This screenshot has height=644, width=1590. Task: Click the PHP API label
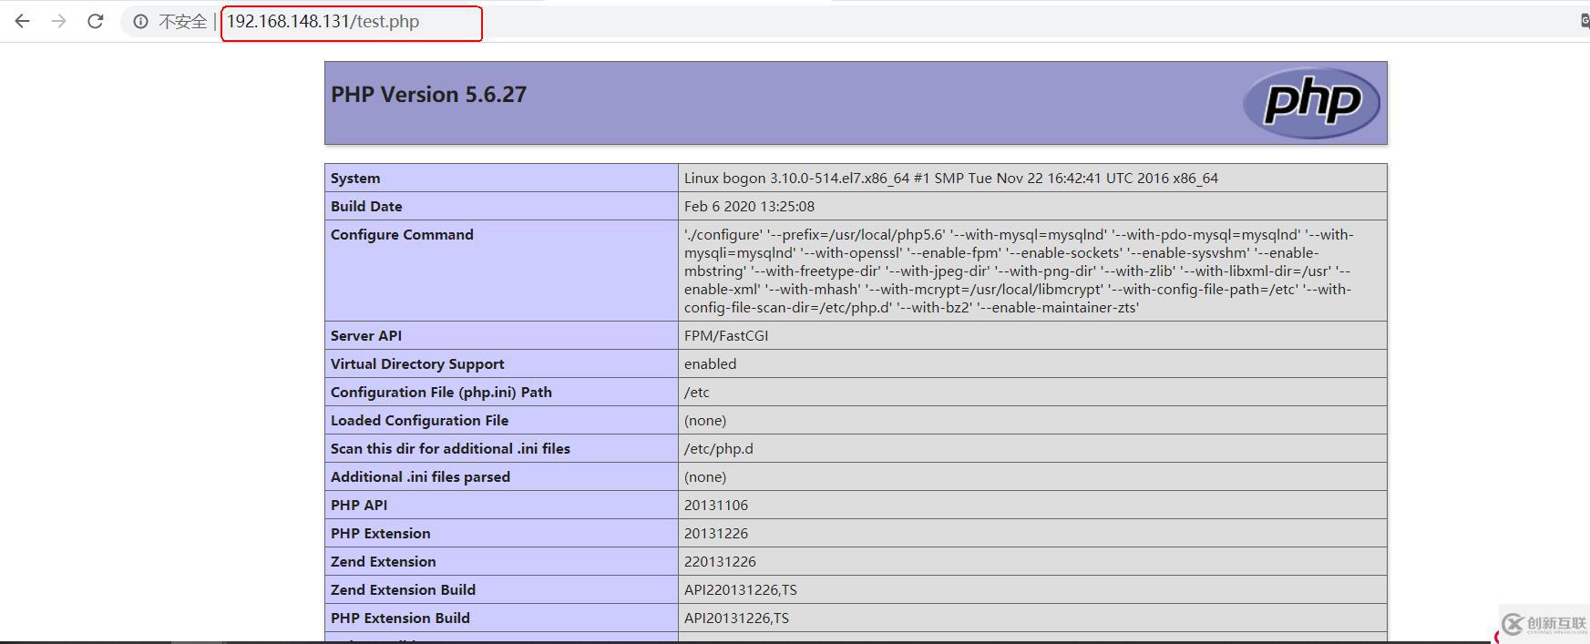point(359,506)
